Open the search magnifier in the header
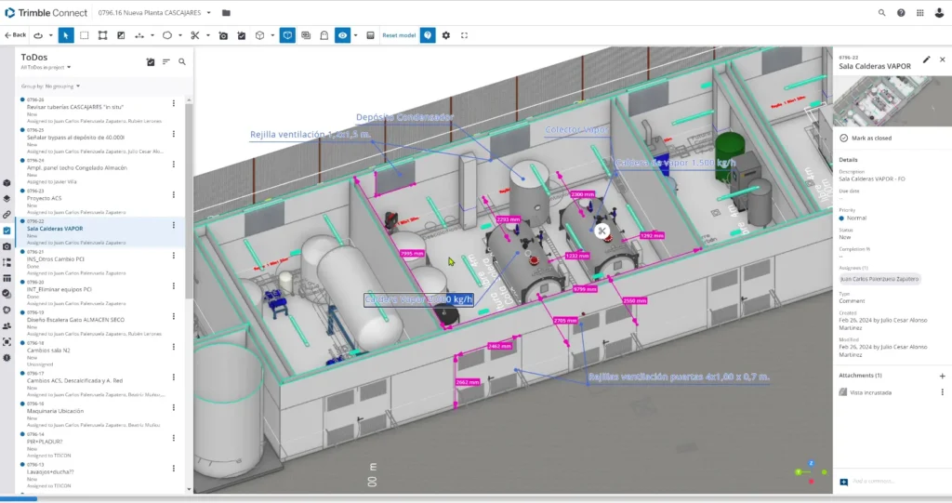Image resolution: width=952 pixels, height=503 pixels. point(881,12)
